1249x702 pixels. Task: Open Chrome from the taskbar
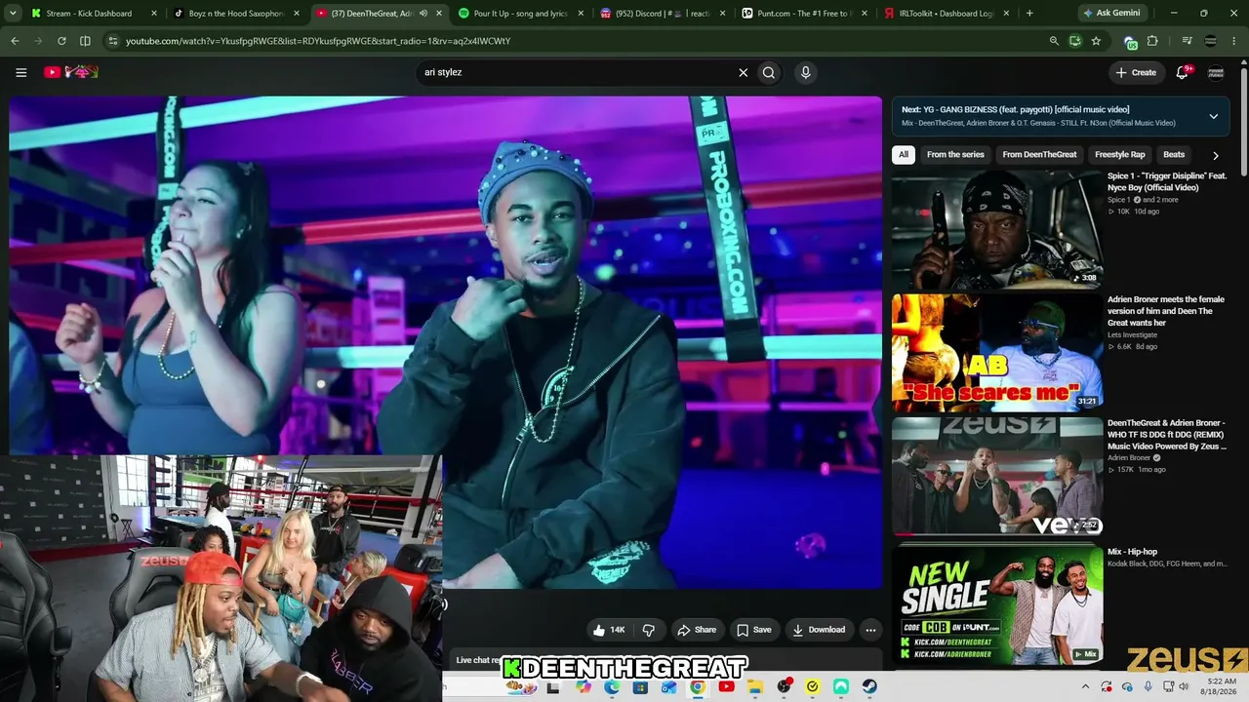coord(698,687)
